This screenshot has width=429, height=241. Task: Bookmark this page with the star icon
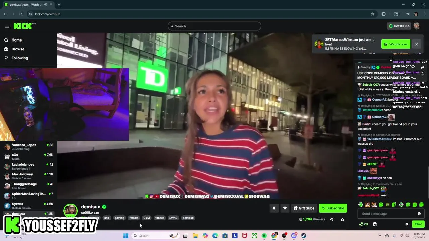[372, 14]
